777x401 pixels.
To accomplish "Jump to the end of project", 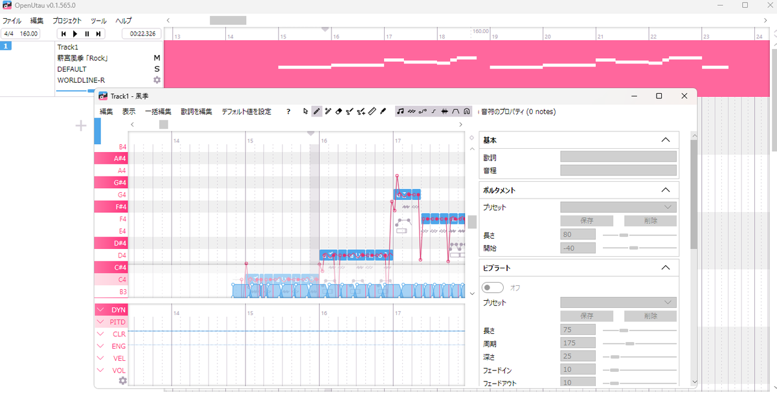I will point(98,34).
